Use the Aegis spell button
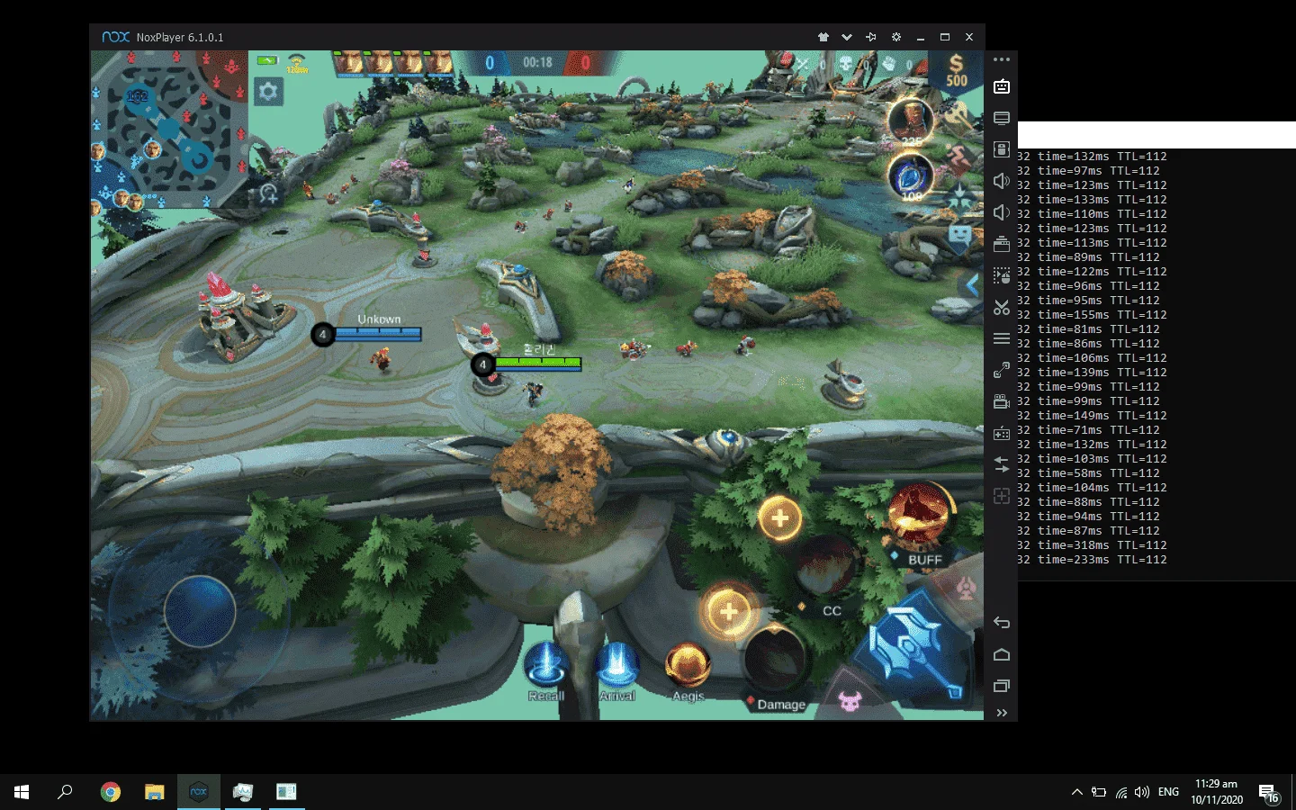1296x810 pixels. click(688, 670)
